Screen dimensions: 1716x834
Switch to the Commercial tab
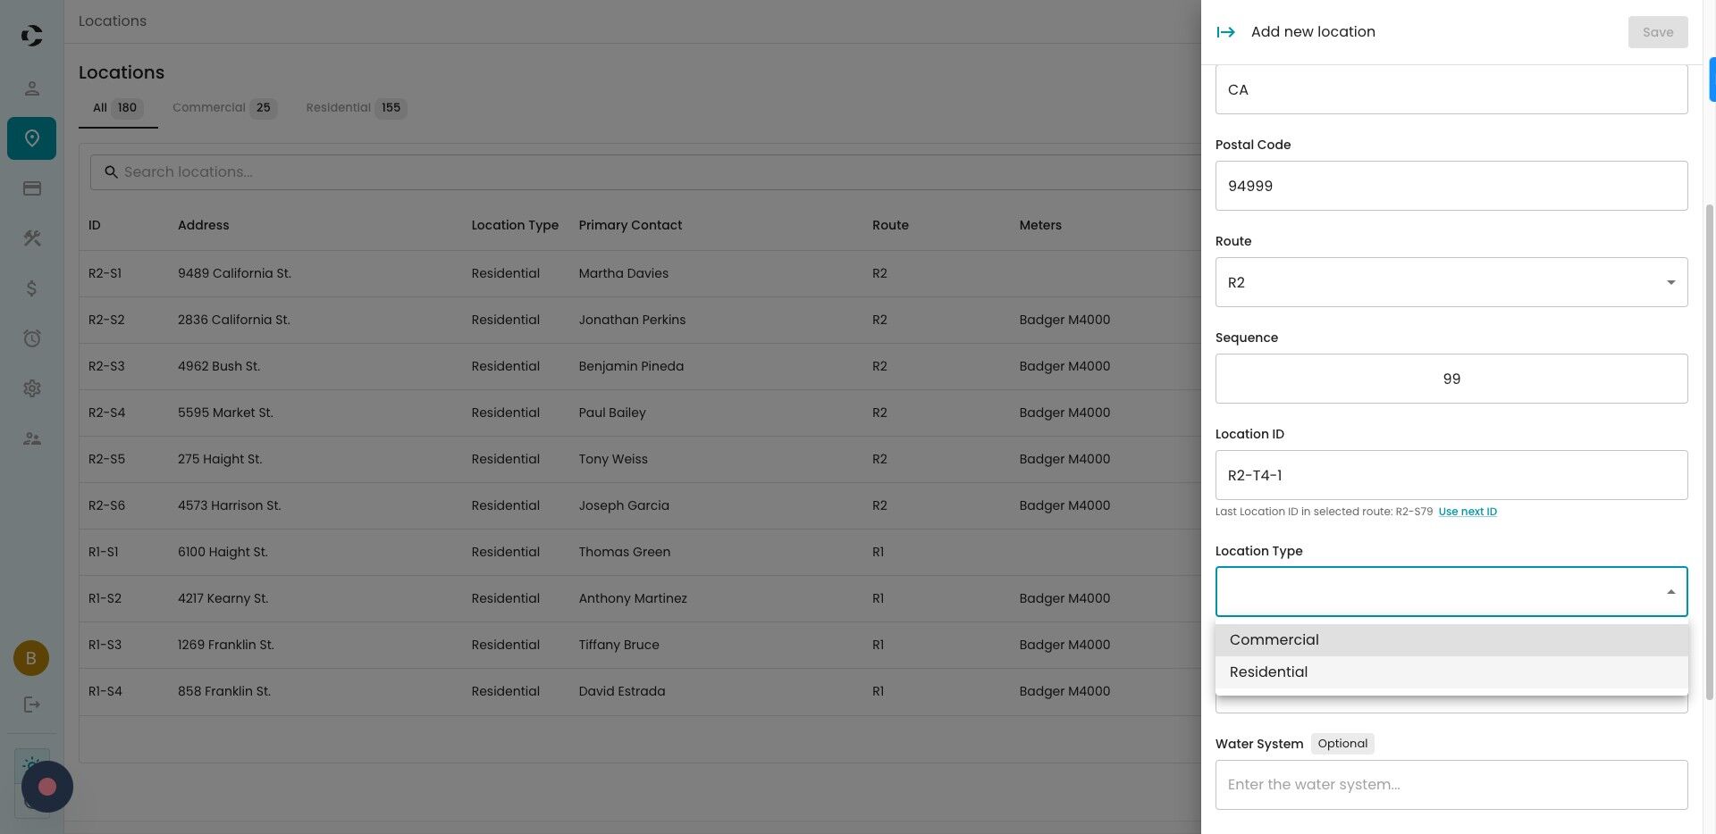224,108
